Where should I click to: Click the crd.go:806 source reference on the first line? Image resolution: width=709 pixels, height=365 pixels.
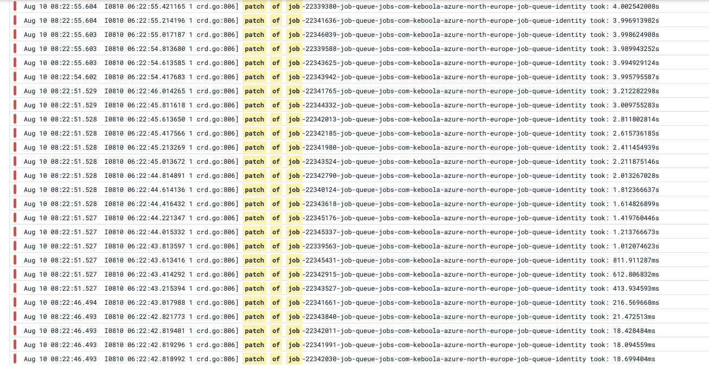[216, 7]
